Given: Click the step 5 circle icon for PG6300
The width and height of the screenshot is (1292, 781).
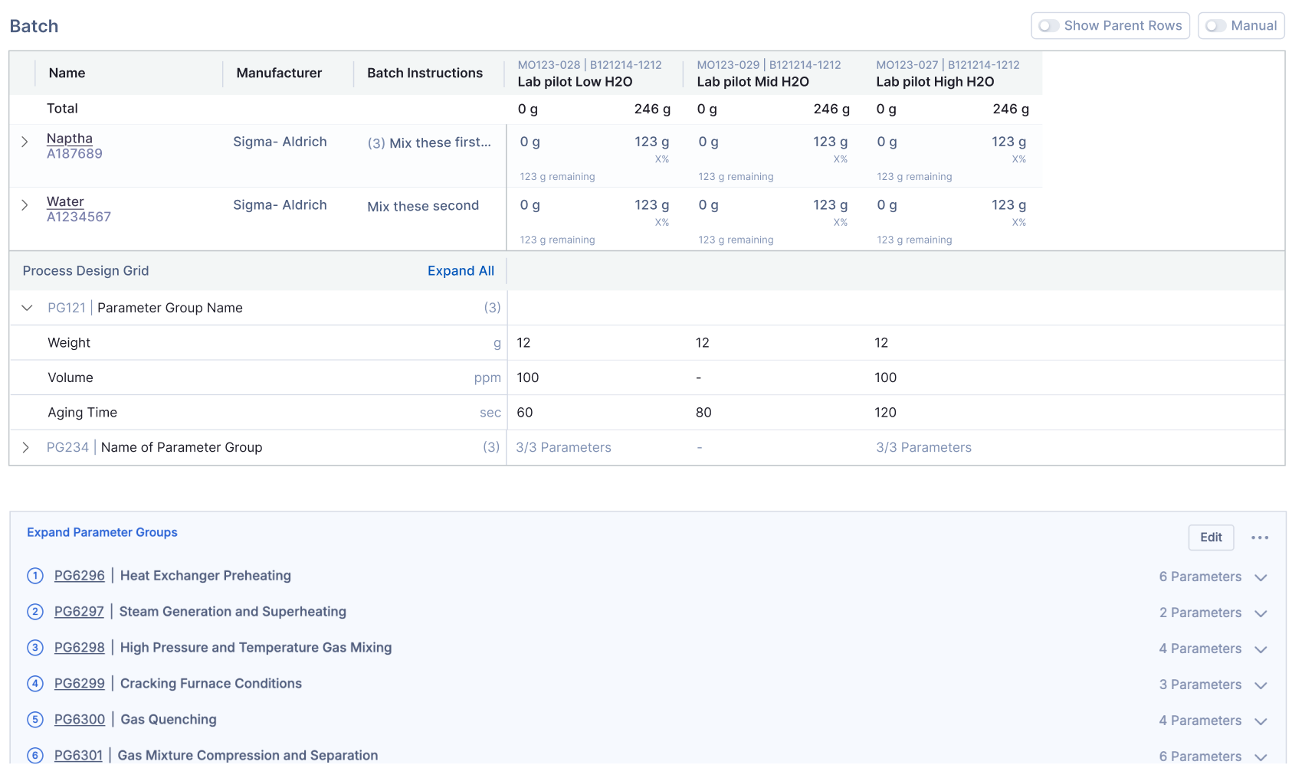Looking at the screenshot, I should coord(35,720).
